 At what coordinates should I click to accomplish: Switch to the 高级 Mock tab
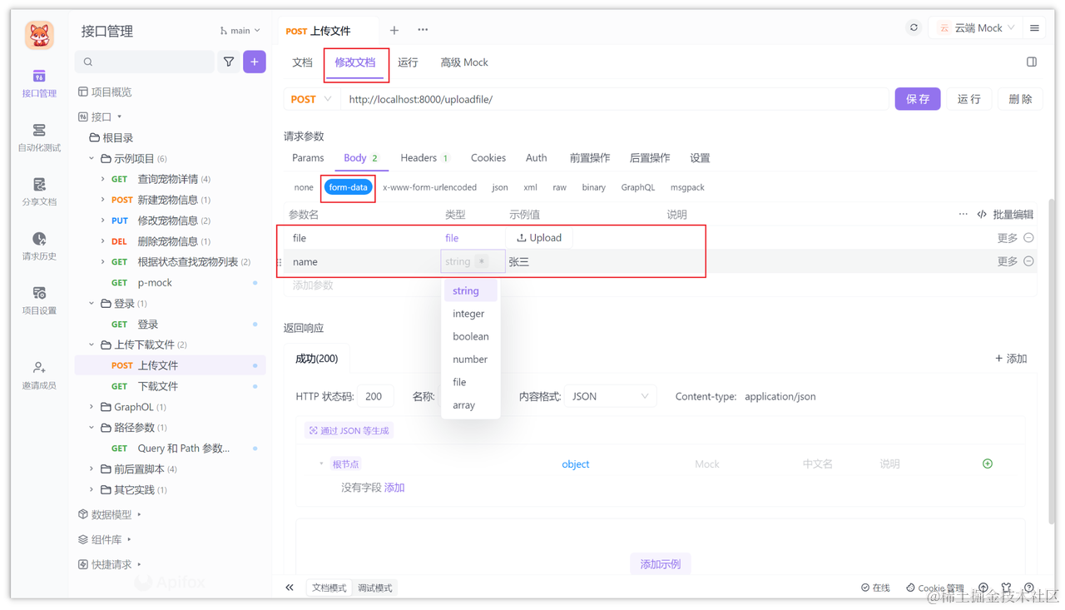click(463, 62)
